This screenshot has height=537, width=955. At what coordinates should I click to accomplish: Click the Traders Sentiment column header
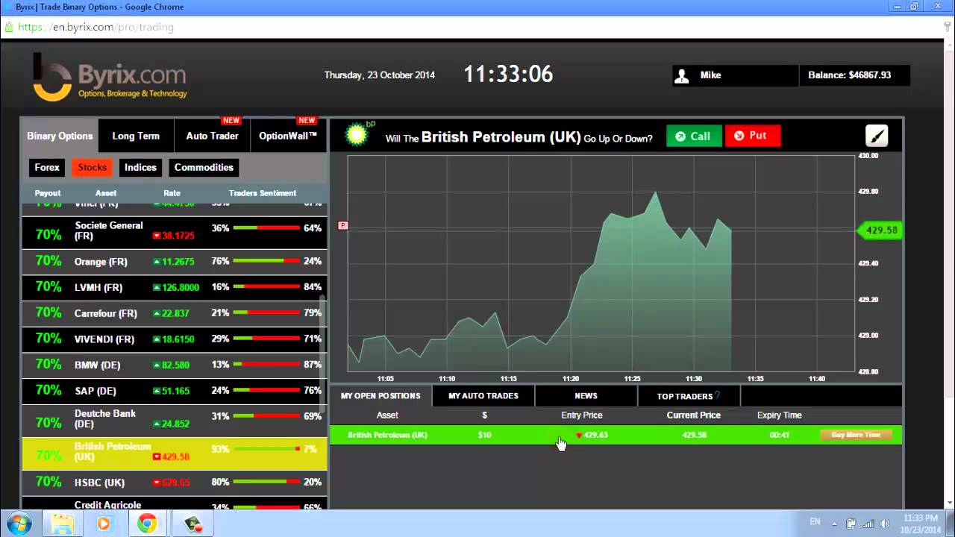click(263, 193)
